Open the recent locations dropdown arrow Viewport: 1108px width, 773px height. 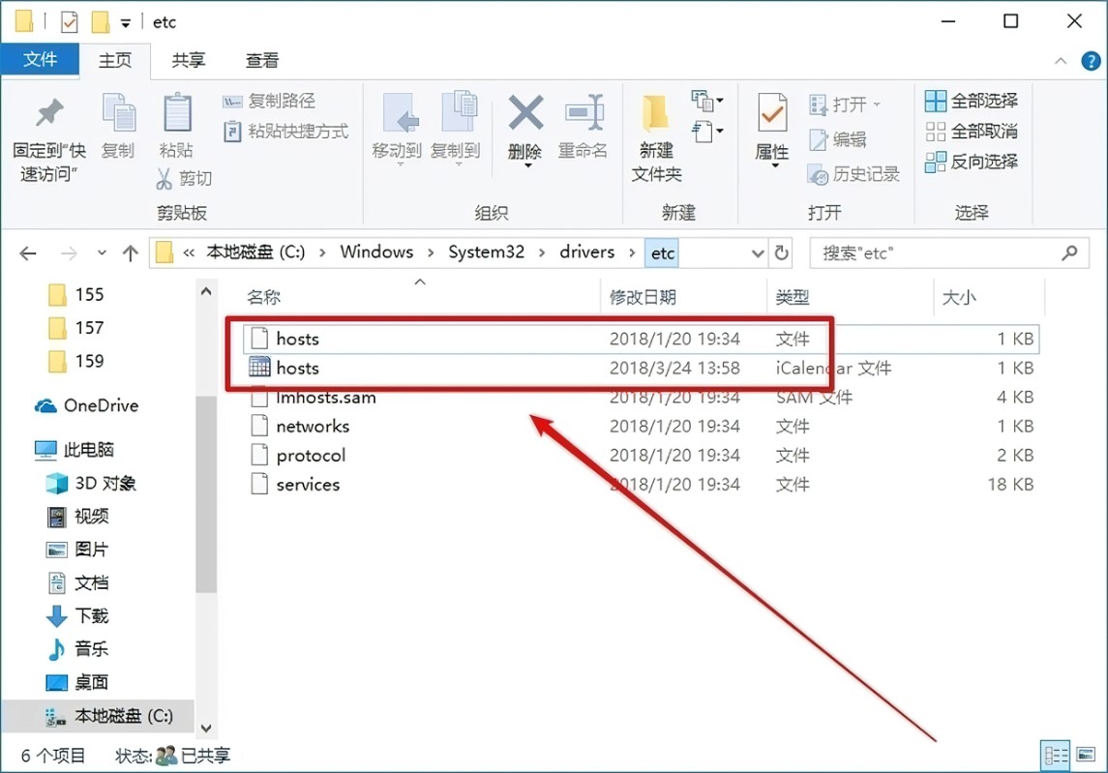(x=102, y=253)
